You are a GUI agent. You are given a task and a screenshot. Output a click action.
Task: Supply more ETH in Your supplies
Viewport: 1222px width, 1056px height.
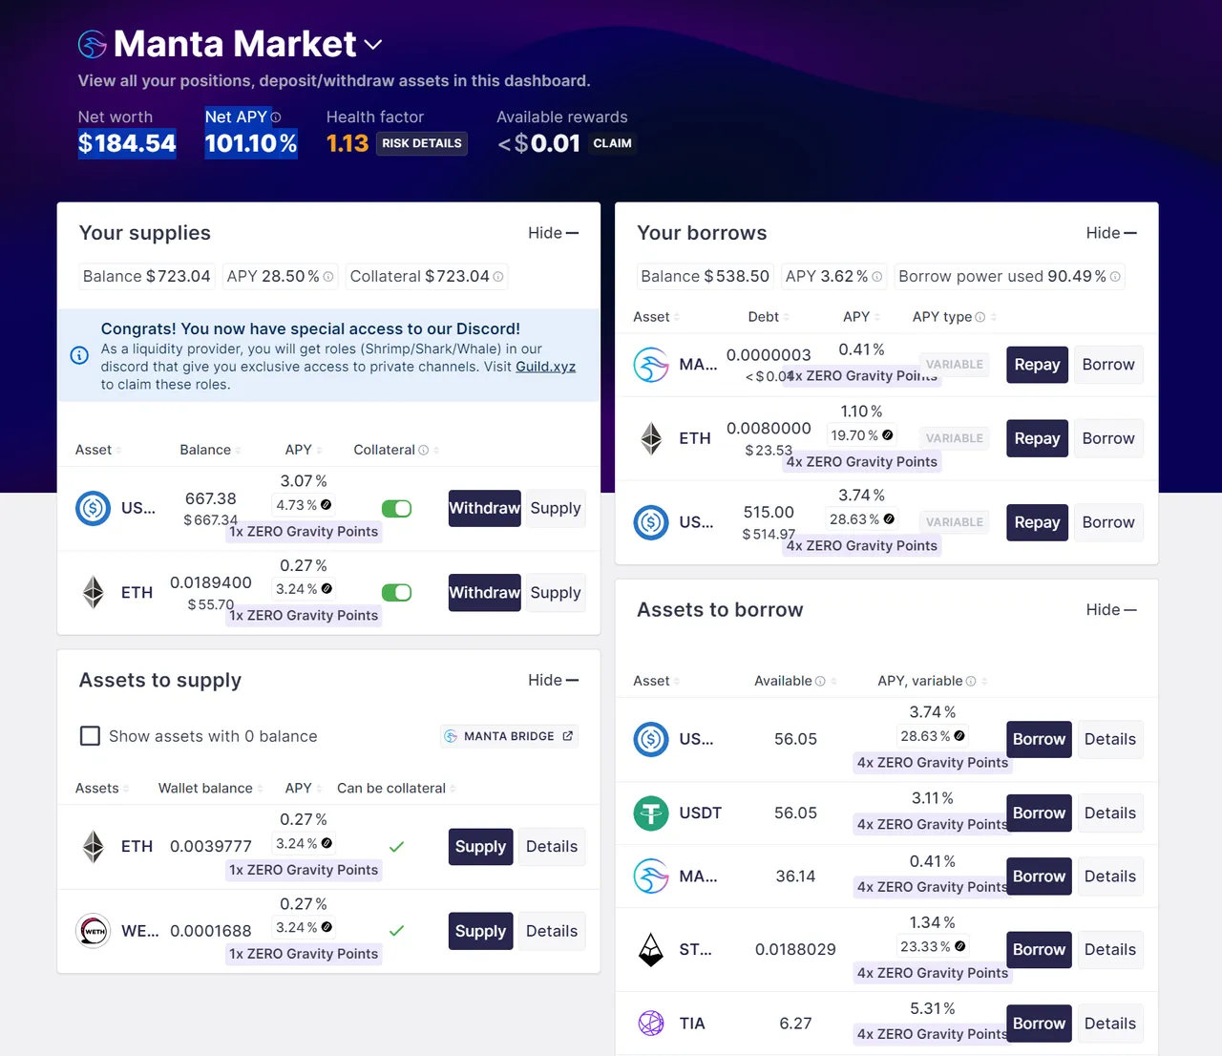click(x=556, y=592)
